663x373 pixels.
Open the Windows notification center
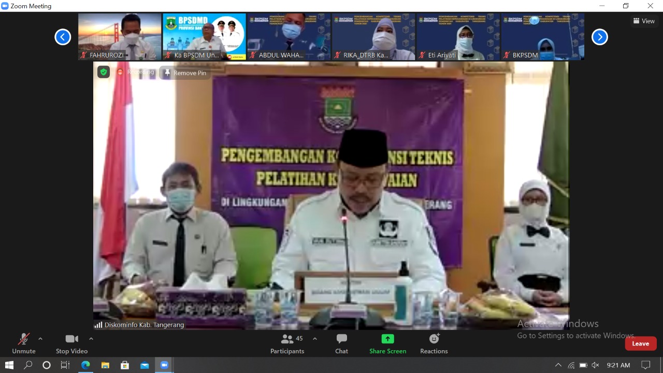pyautogui.click(x=645, y=365)
